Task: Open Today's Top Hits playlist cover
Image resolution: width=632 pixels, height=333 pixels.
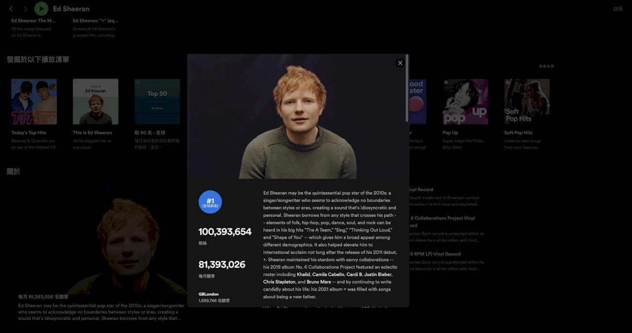Action: [x=34, y=102]
